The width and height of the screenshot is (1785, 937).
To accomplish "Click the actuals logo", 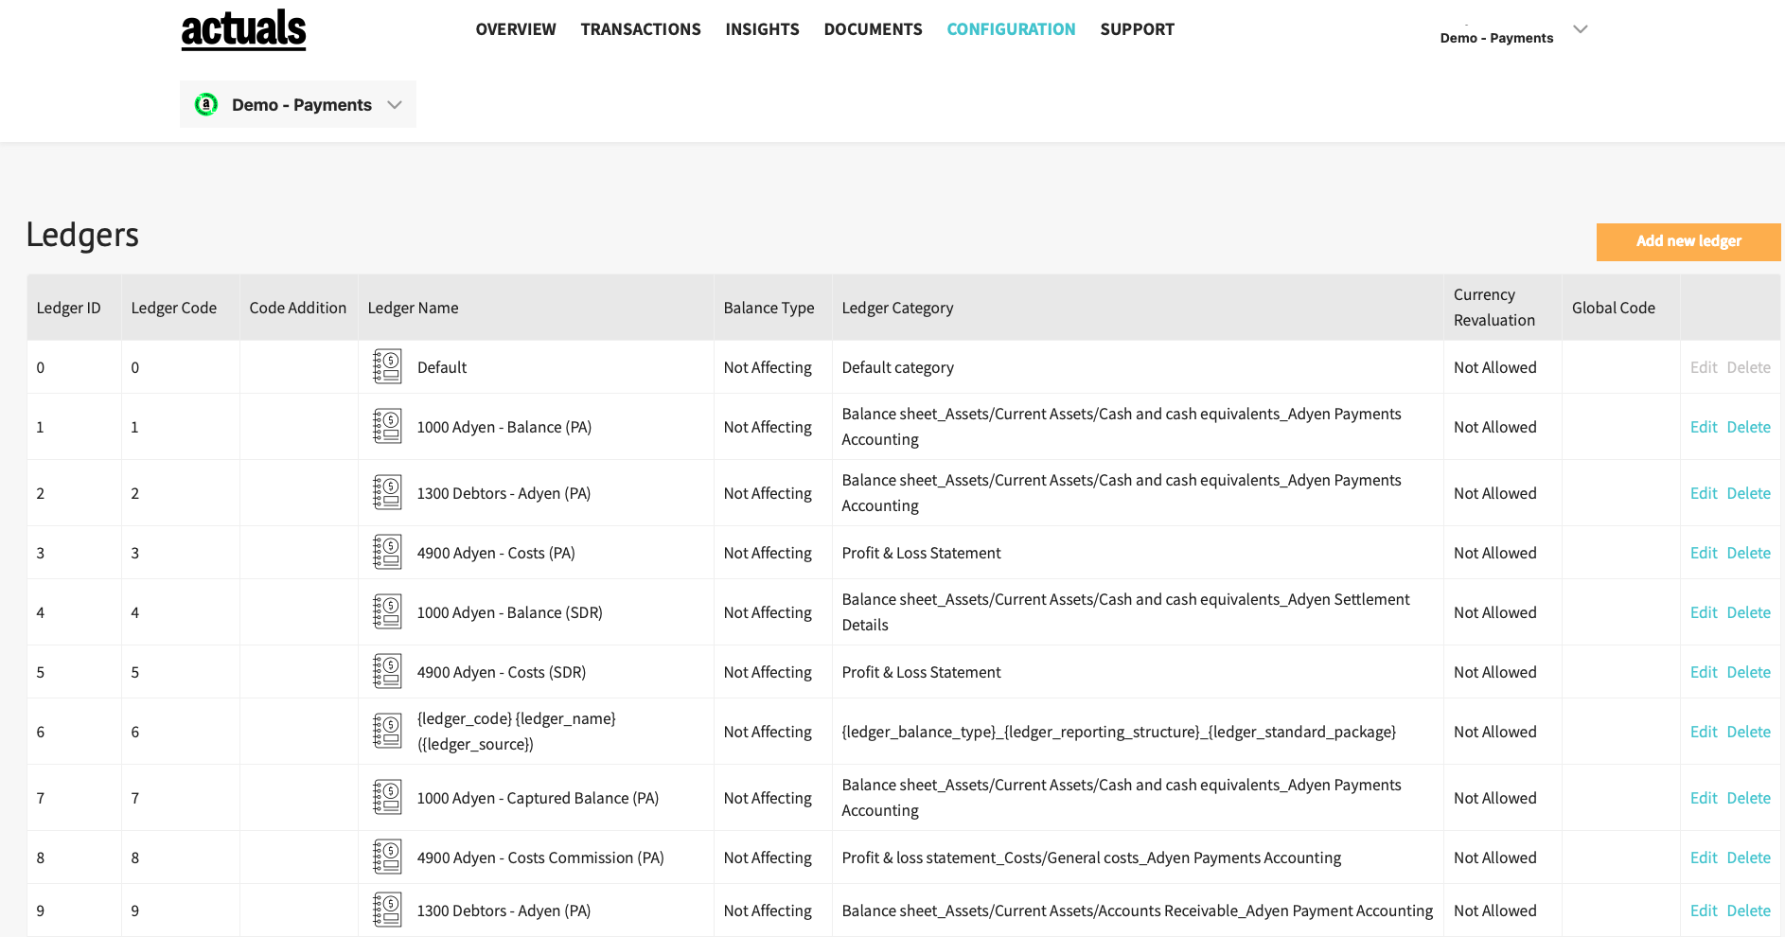I will point(243,29).
